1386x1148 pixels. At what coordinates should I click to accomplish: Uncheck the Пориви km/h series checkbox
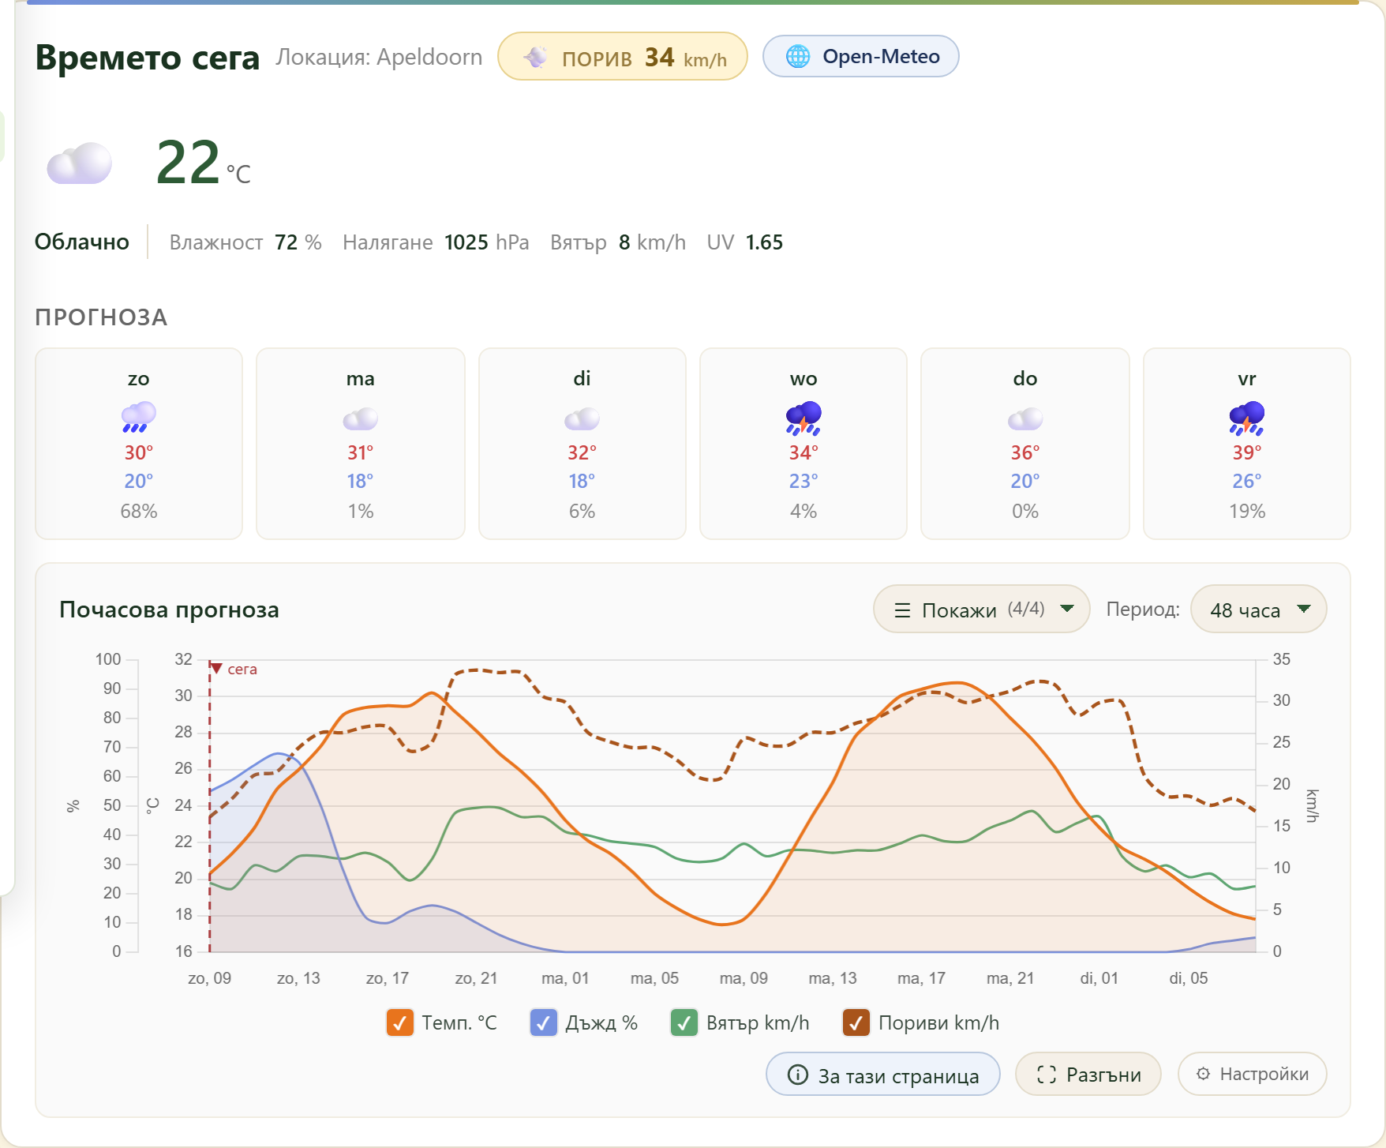click(856, 1022)
